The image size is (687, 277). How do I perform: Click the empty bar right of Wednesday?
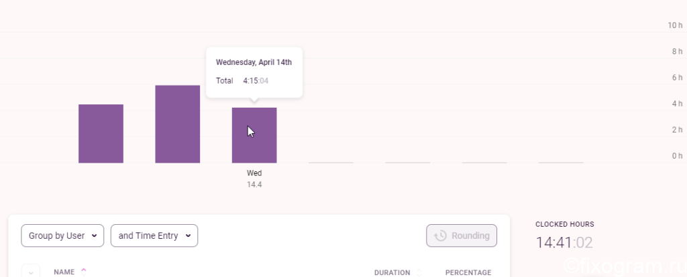(x=331, y=163)
